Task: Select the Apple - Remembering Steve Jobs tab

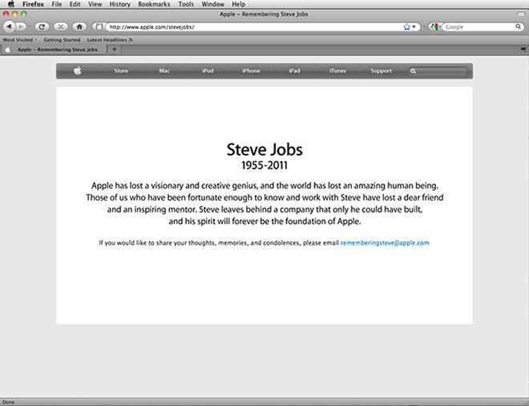Action: point(54,50)
